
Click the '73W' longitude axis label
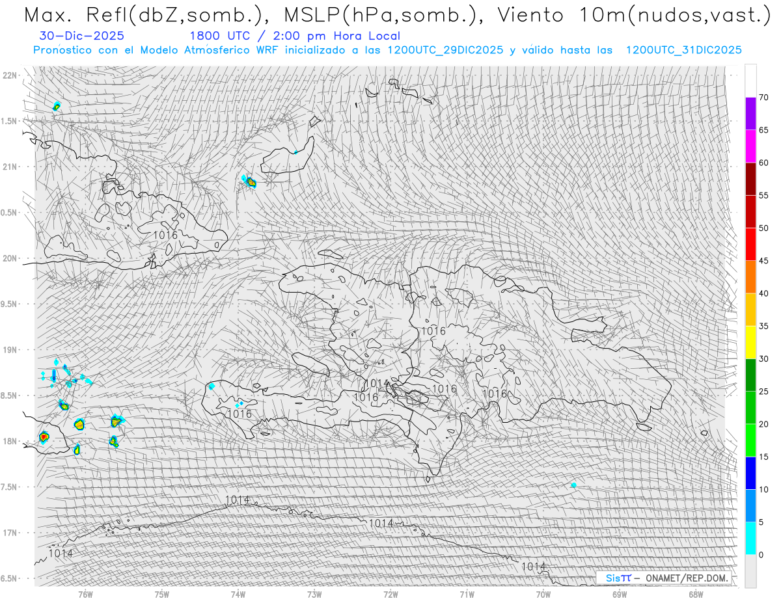pos(314,594)
